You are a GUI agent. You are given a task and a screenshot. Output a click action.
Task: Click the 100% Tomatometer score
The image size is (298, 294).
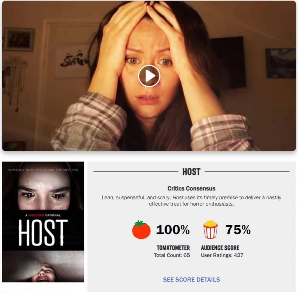coord(173,229)
